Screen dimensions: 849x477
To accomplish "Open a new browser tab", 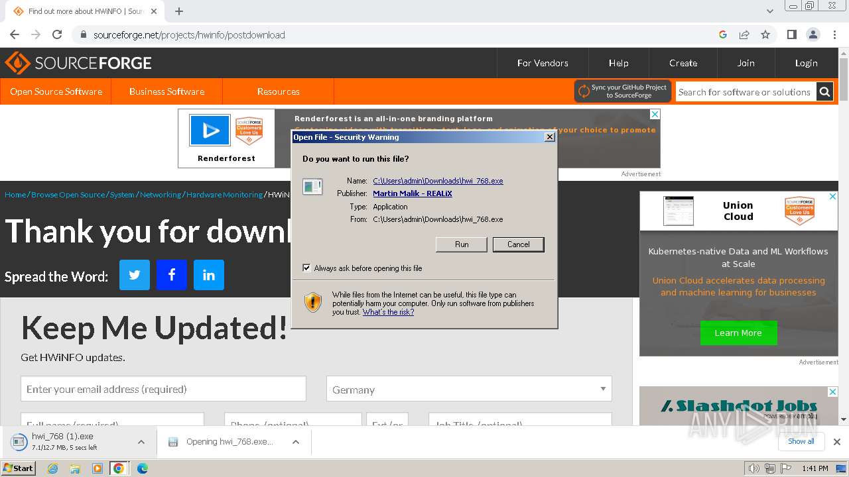I will (179, 11).
